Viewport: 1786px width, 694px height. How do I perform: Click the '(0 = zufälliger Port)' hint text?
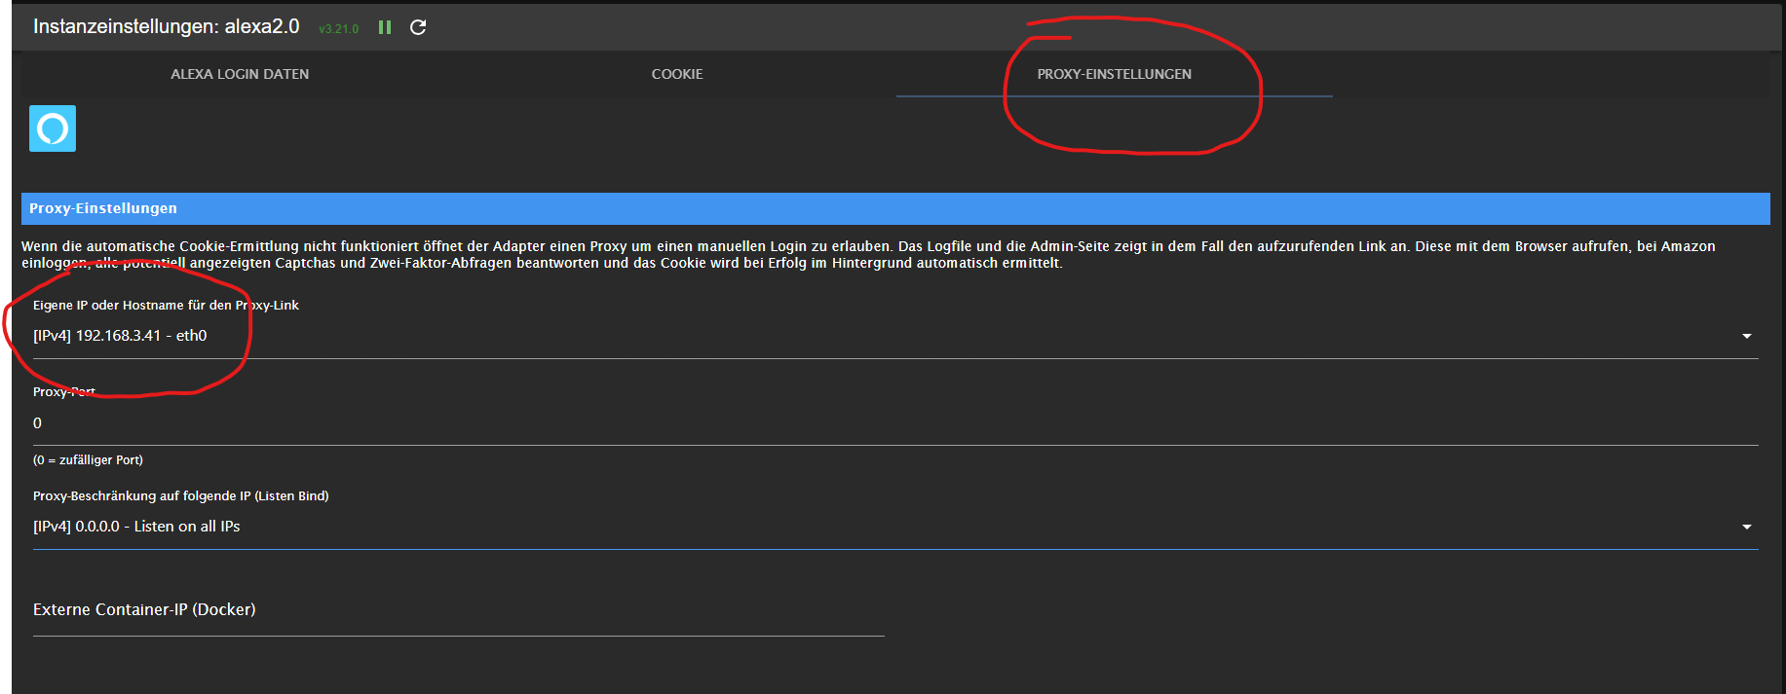pyautogui.click(x=88, y=459)
